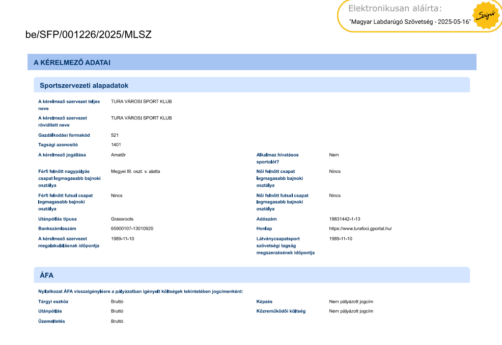Image resolution: width=502 pixels, height=345 pixels.
Task: Click the Gazdálkodási formakód value 521
Action: coord(115,136)
